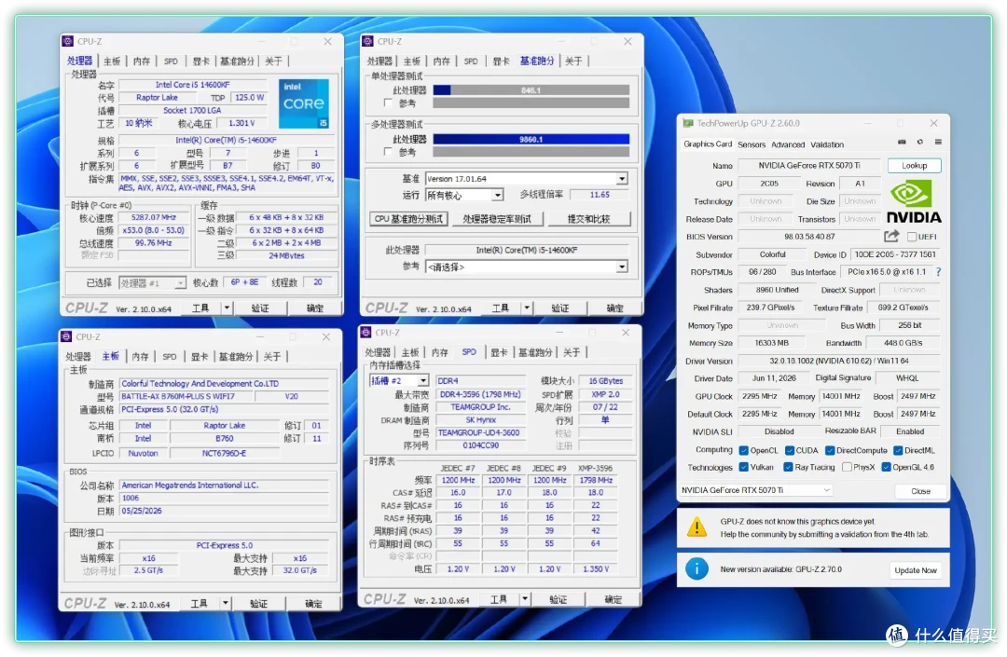Click app icon of CPU-Z benchmark window
Viewport: 1007px width, 657px height.
pos(368,41)
